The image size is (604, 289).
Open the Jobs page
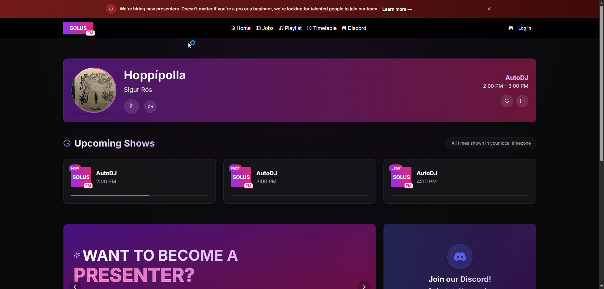point(265,28)
